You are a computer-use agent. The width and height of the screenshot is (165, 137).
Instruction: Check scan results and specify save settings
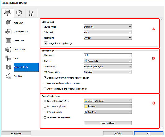click(x=45, y=89)
